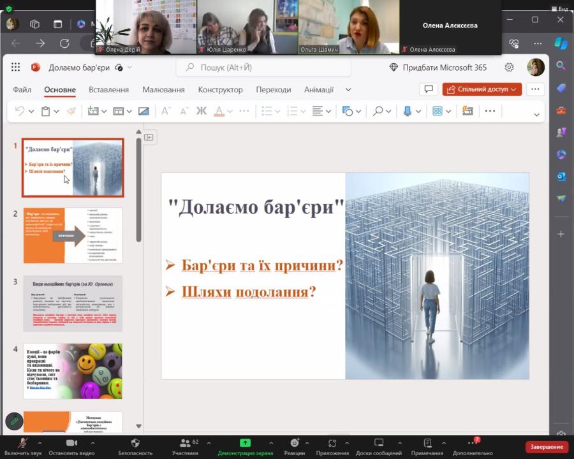Click the Insert Picture icon in toolbar
Screen dimensions: 574x459
pyautogui.click(x=143, y=111)
